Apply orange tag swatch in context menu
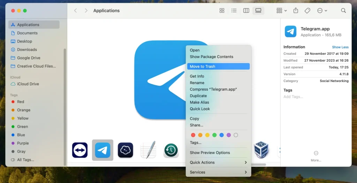This screenshot has height=183, width=357. (200, 135)
